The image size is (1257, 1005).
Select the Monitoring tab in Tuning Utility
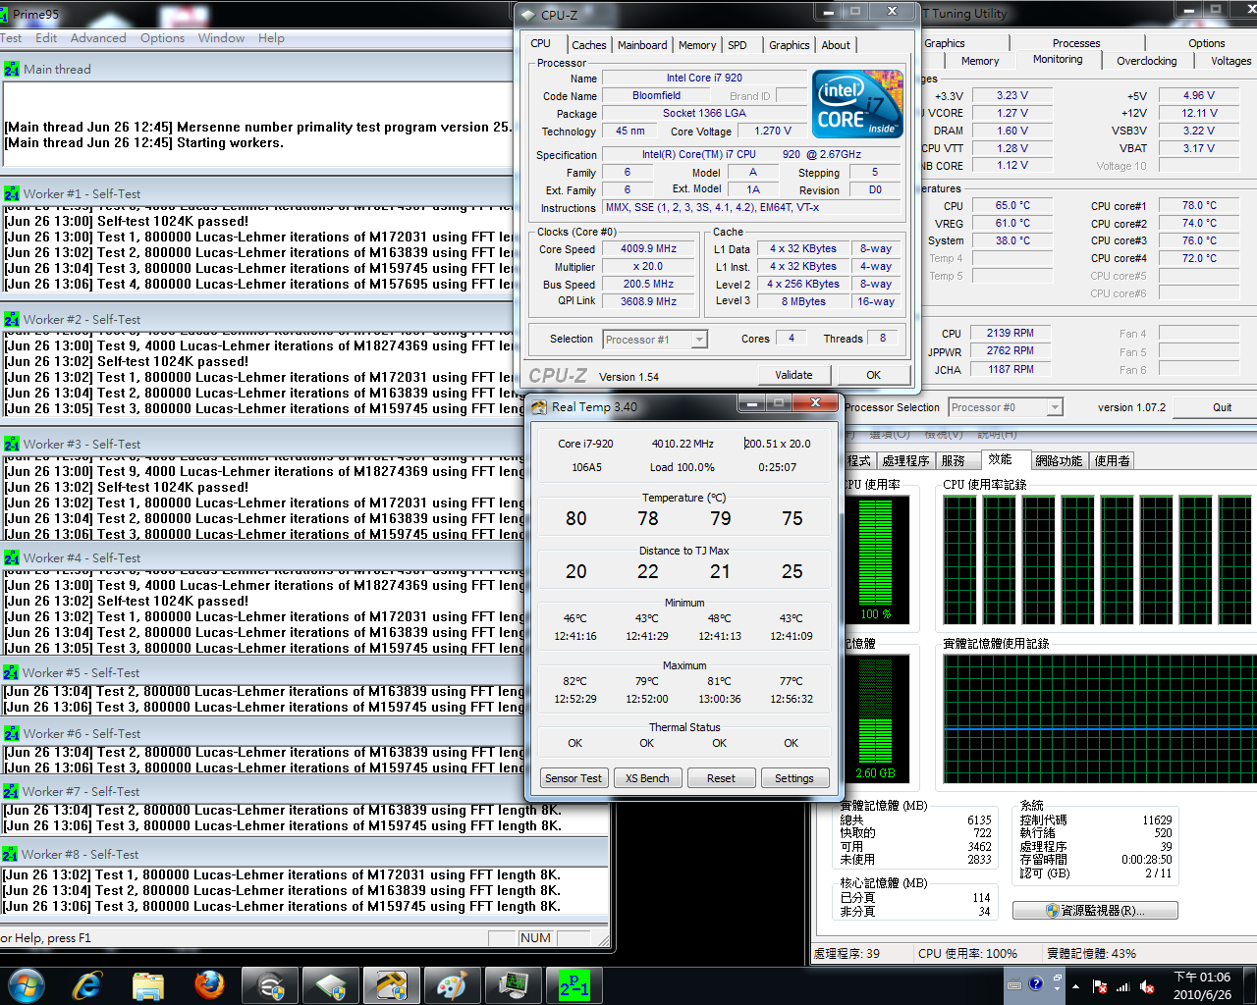pos(1058,59)
